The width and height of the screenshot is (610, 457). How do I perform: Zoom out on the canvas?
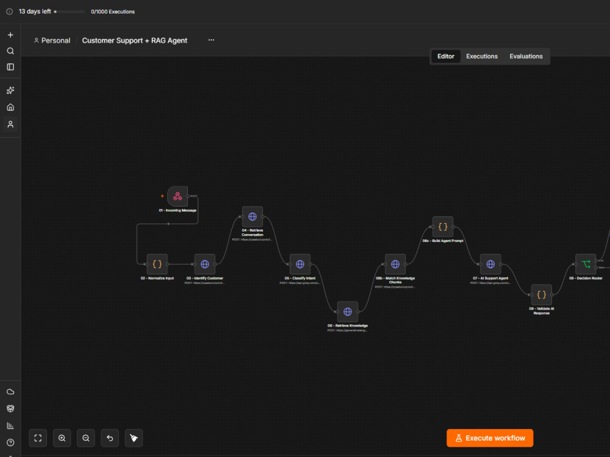(x=86, y=438)
